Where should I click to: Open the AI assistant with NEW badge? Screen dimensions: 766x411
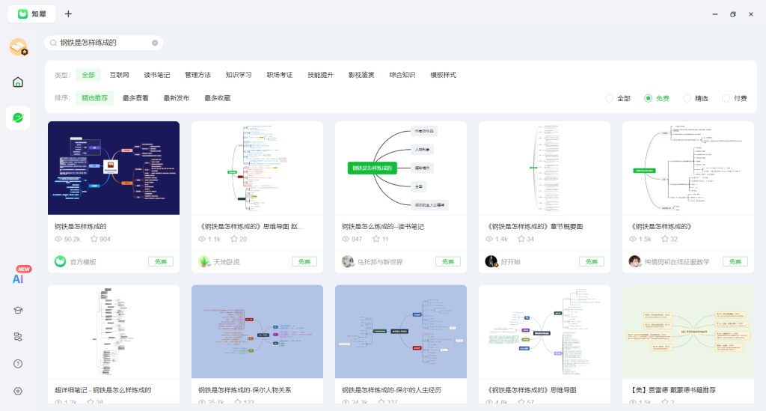click(x=18, y=278)
